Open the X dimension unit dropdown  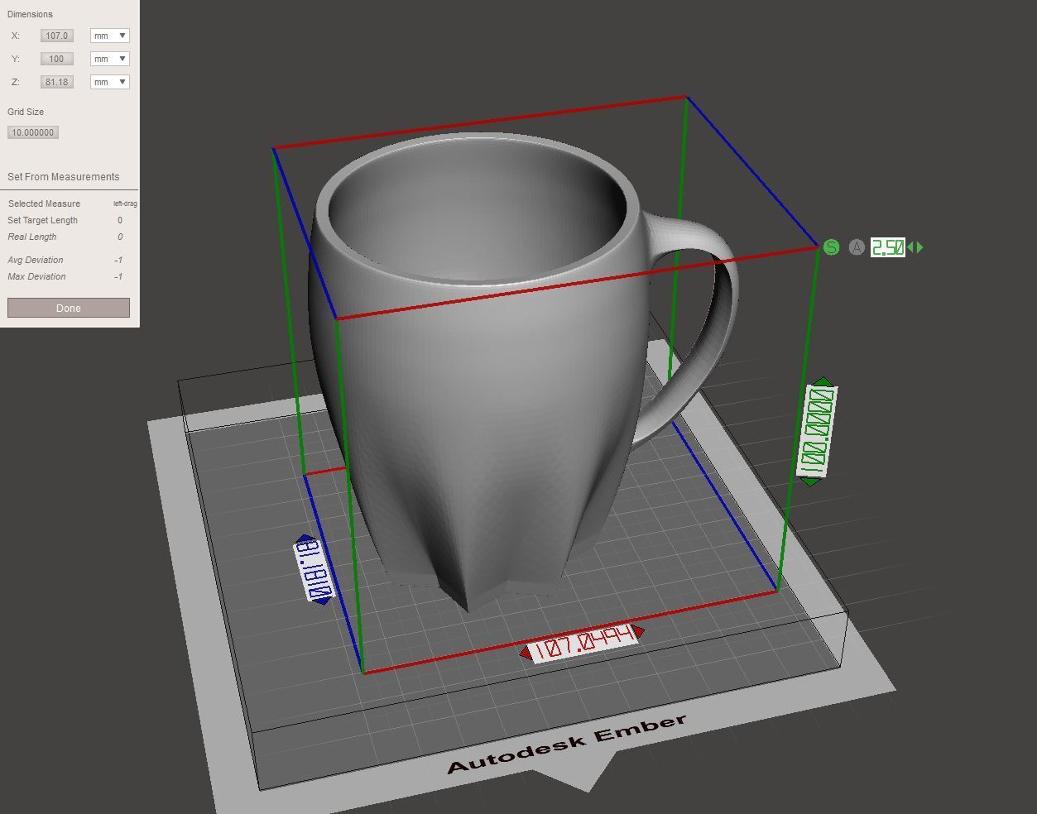tap(109, 36)
